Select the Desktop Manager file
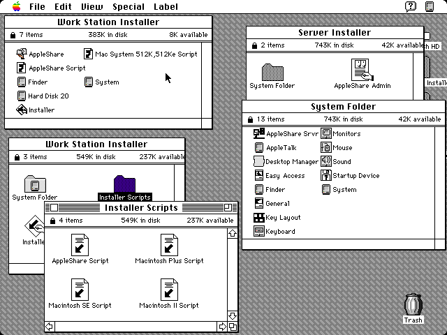Image resolution: width=447 pixels, height=335 pixels. tap(259, 162)
